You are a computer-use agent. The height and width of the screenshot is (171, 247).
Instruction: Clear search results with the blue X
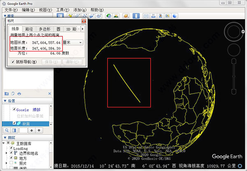50,93
